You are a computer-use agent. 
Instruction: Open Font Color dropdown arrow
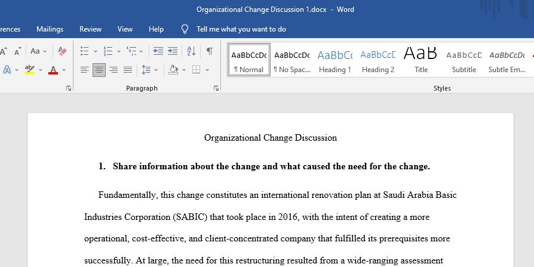pos(64,70)
